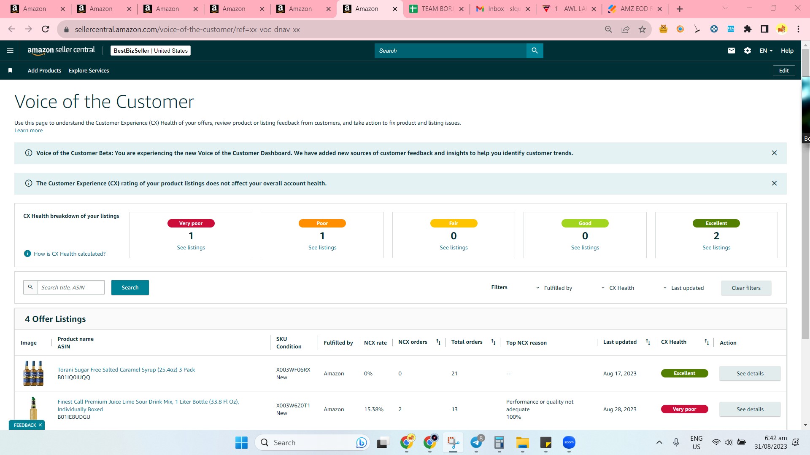Bookmark this page with the star icon
810x455 pixels.
[x=642, y=29]
